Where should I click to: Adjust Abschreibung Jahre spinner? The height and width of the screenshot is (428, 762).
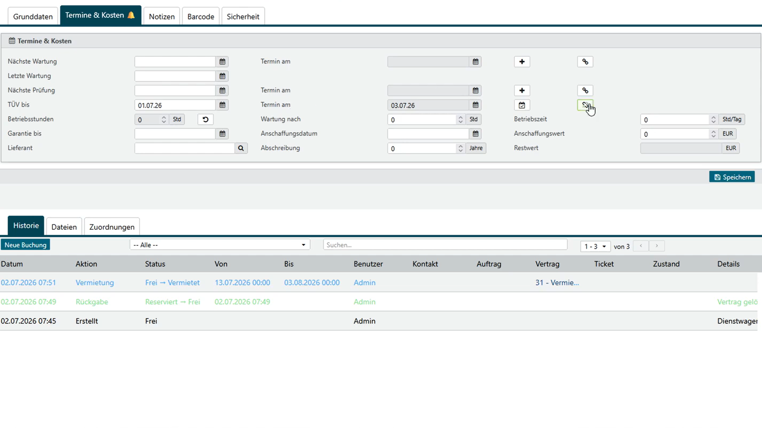[x=461, y=148]
